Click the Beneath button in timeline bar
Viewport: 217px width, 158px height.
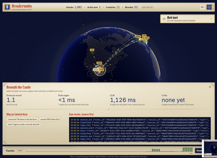[199, 151]
